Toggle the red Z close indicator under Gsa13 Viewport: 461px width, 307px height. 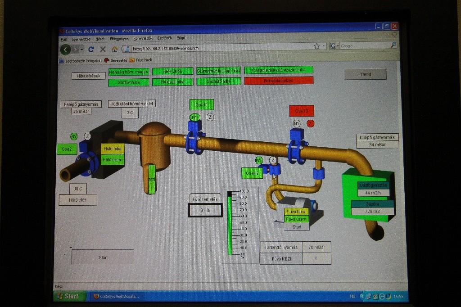311,123
